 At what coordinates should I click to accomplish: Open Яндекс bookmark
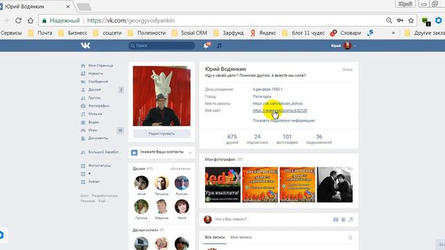pyautogui.click(x=263, y=33)
